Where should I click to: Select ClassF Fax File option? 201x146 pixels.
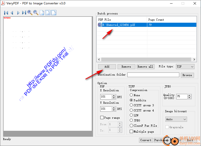pos(131,126)
